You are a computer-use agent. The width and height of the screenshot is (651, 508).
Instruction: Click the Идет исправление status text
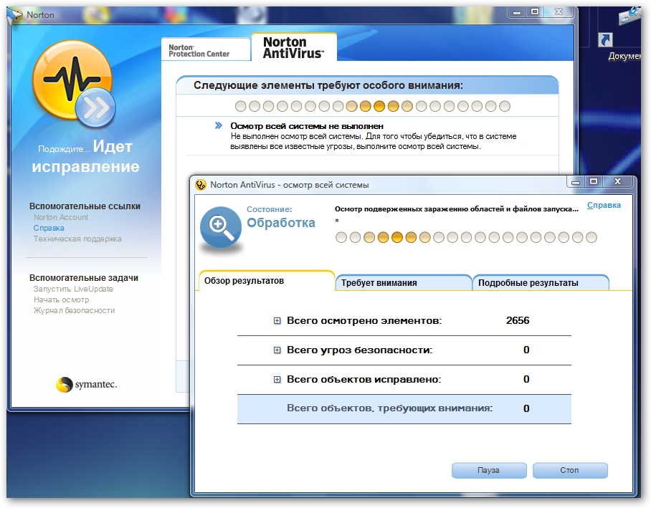coord(86,156)
